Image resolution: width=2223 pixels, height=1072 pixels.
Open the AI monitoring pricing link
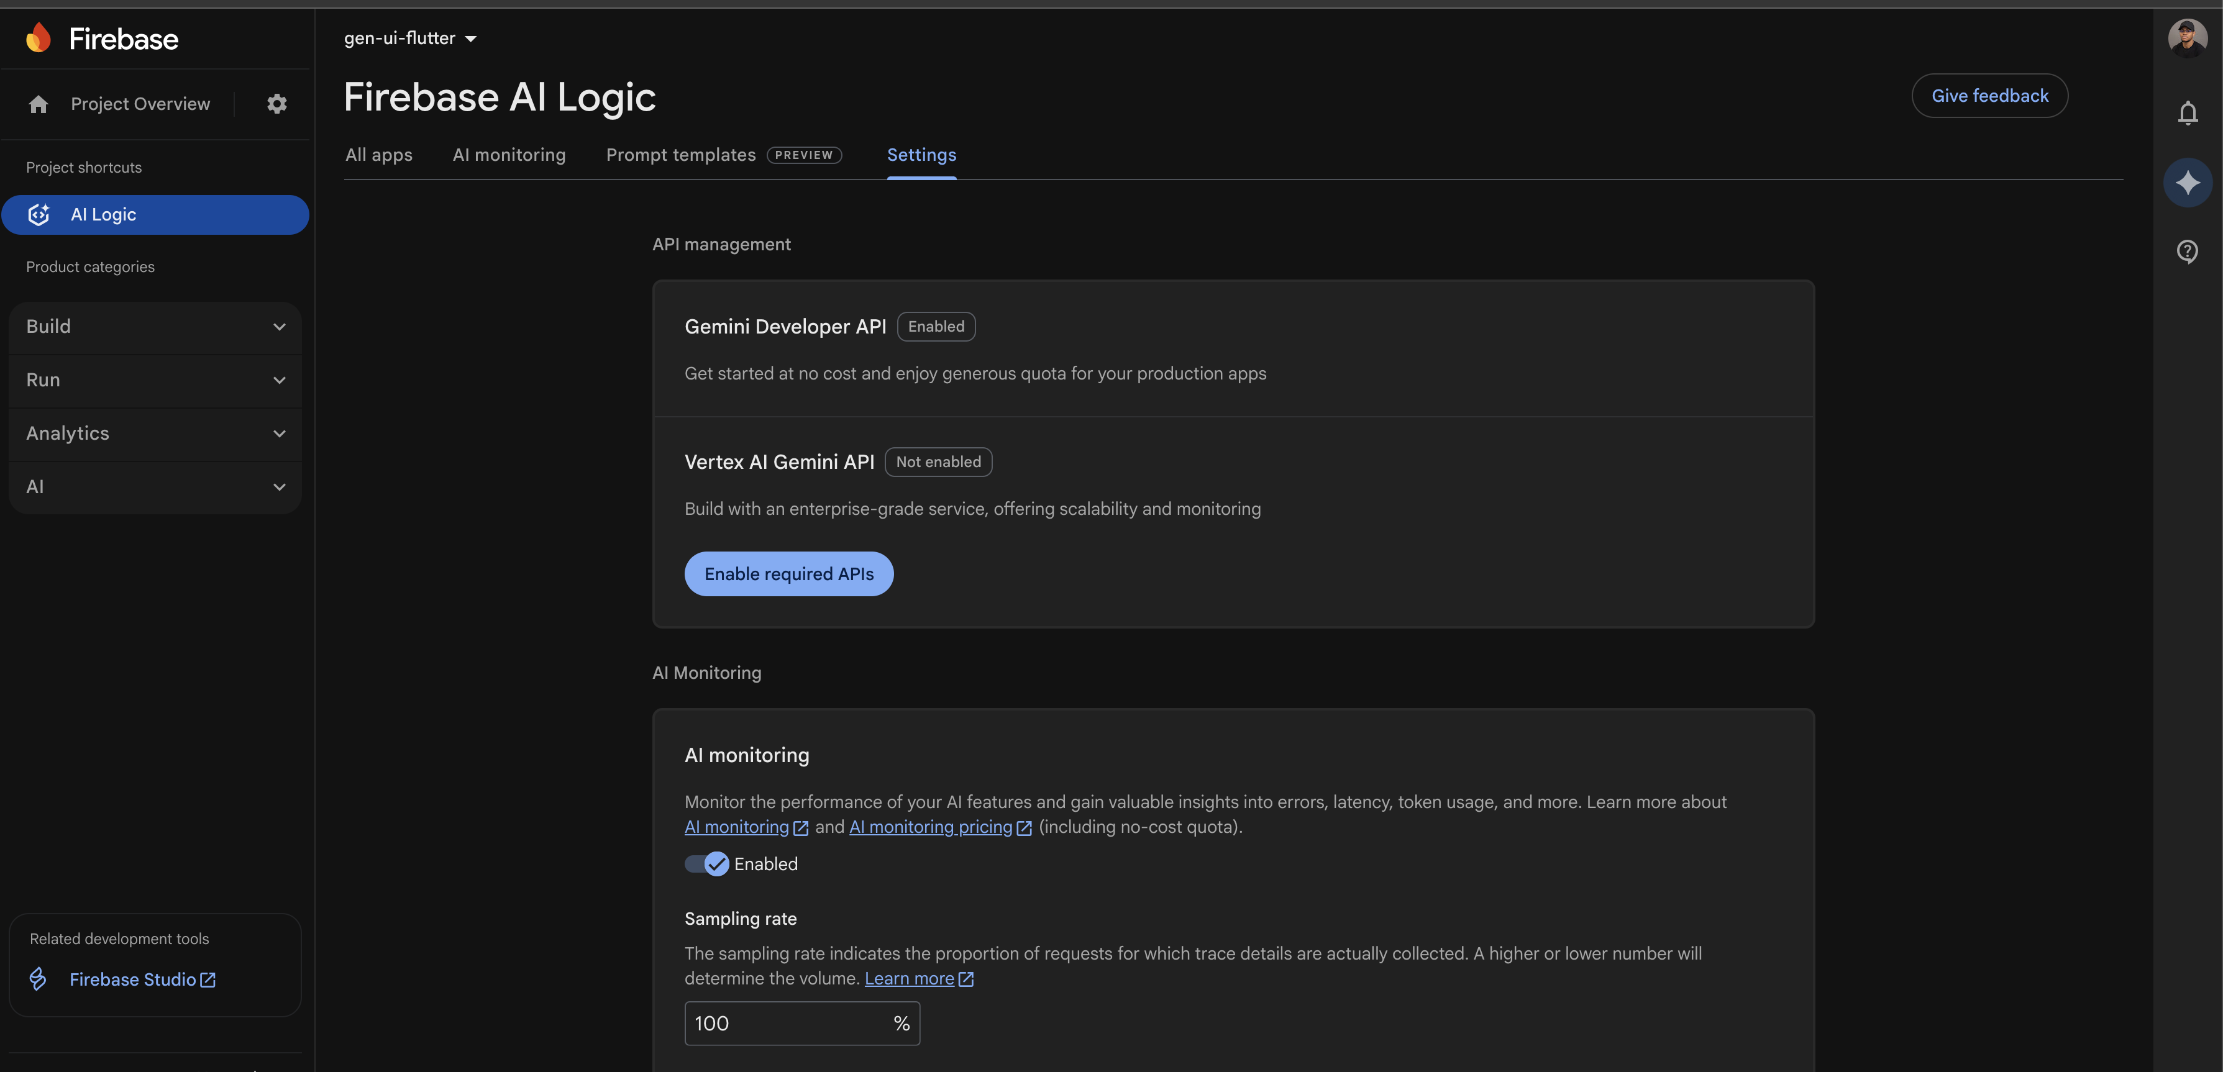pyautogui.click(x=930, y=827)
